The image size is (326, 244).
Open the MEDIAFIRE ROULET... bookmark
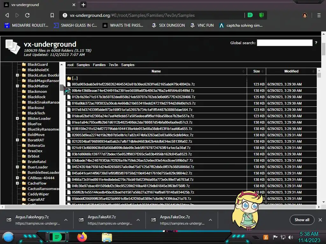[26, 25]
